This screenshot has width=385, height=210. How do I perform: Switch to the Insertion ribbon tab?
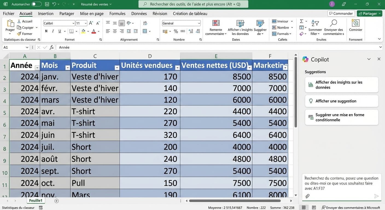(x=45, y=13)
